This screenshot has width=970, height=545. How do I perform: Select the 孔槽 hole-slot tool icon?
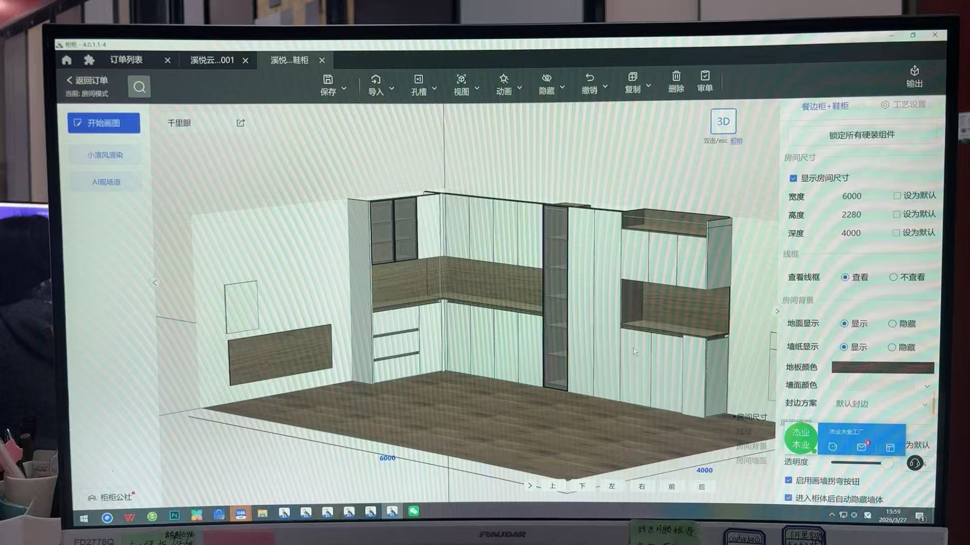click(x=418, y=80)
